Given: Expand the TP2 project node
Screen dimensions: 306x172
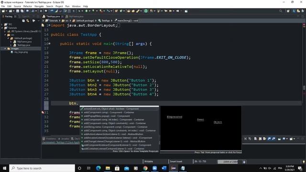Looking at the screenshot, I should pos(2,24).
